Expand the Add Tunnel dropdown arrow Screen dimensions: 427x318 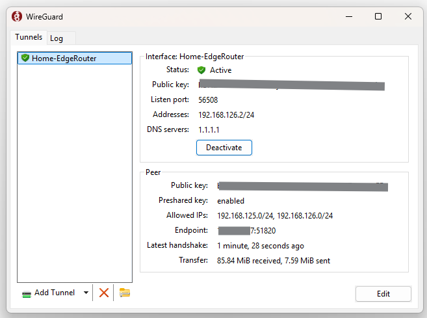(86, 293)
